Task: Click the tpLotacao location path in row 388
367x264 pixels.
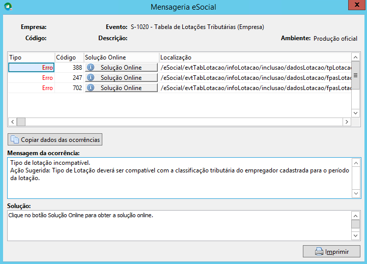Action: pyautogui.click(x=256, y=68)
